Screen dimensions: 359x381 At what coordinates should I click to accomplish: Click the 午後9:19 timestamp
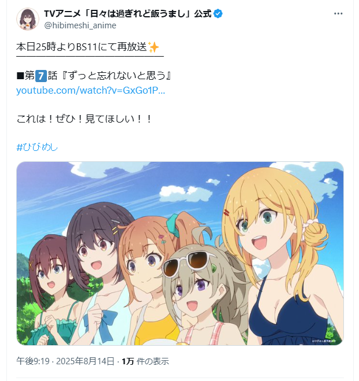click(33, 361)
